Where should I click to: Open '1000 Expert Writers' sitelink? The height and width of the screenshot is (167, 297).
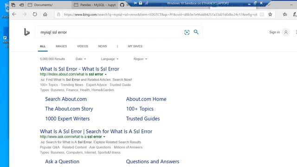coord(67,119)
